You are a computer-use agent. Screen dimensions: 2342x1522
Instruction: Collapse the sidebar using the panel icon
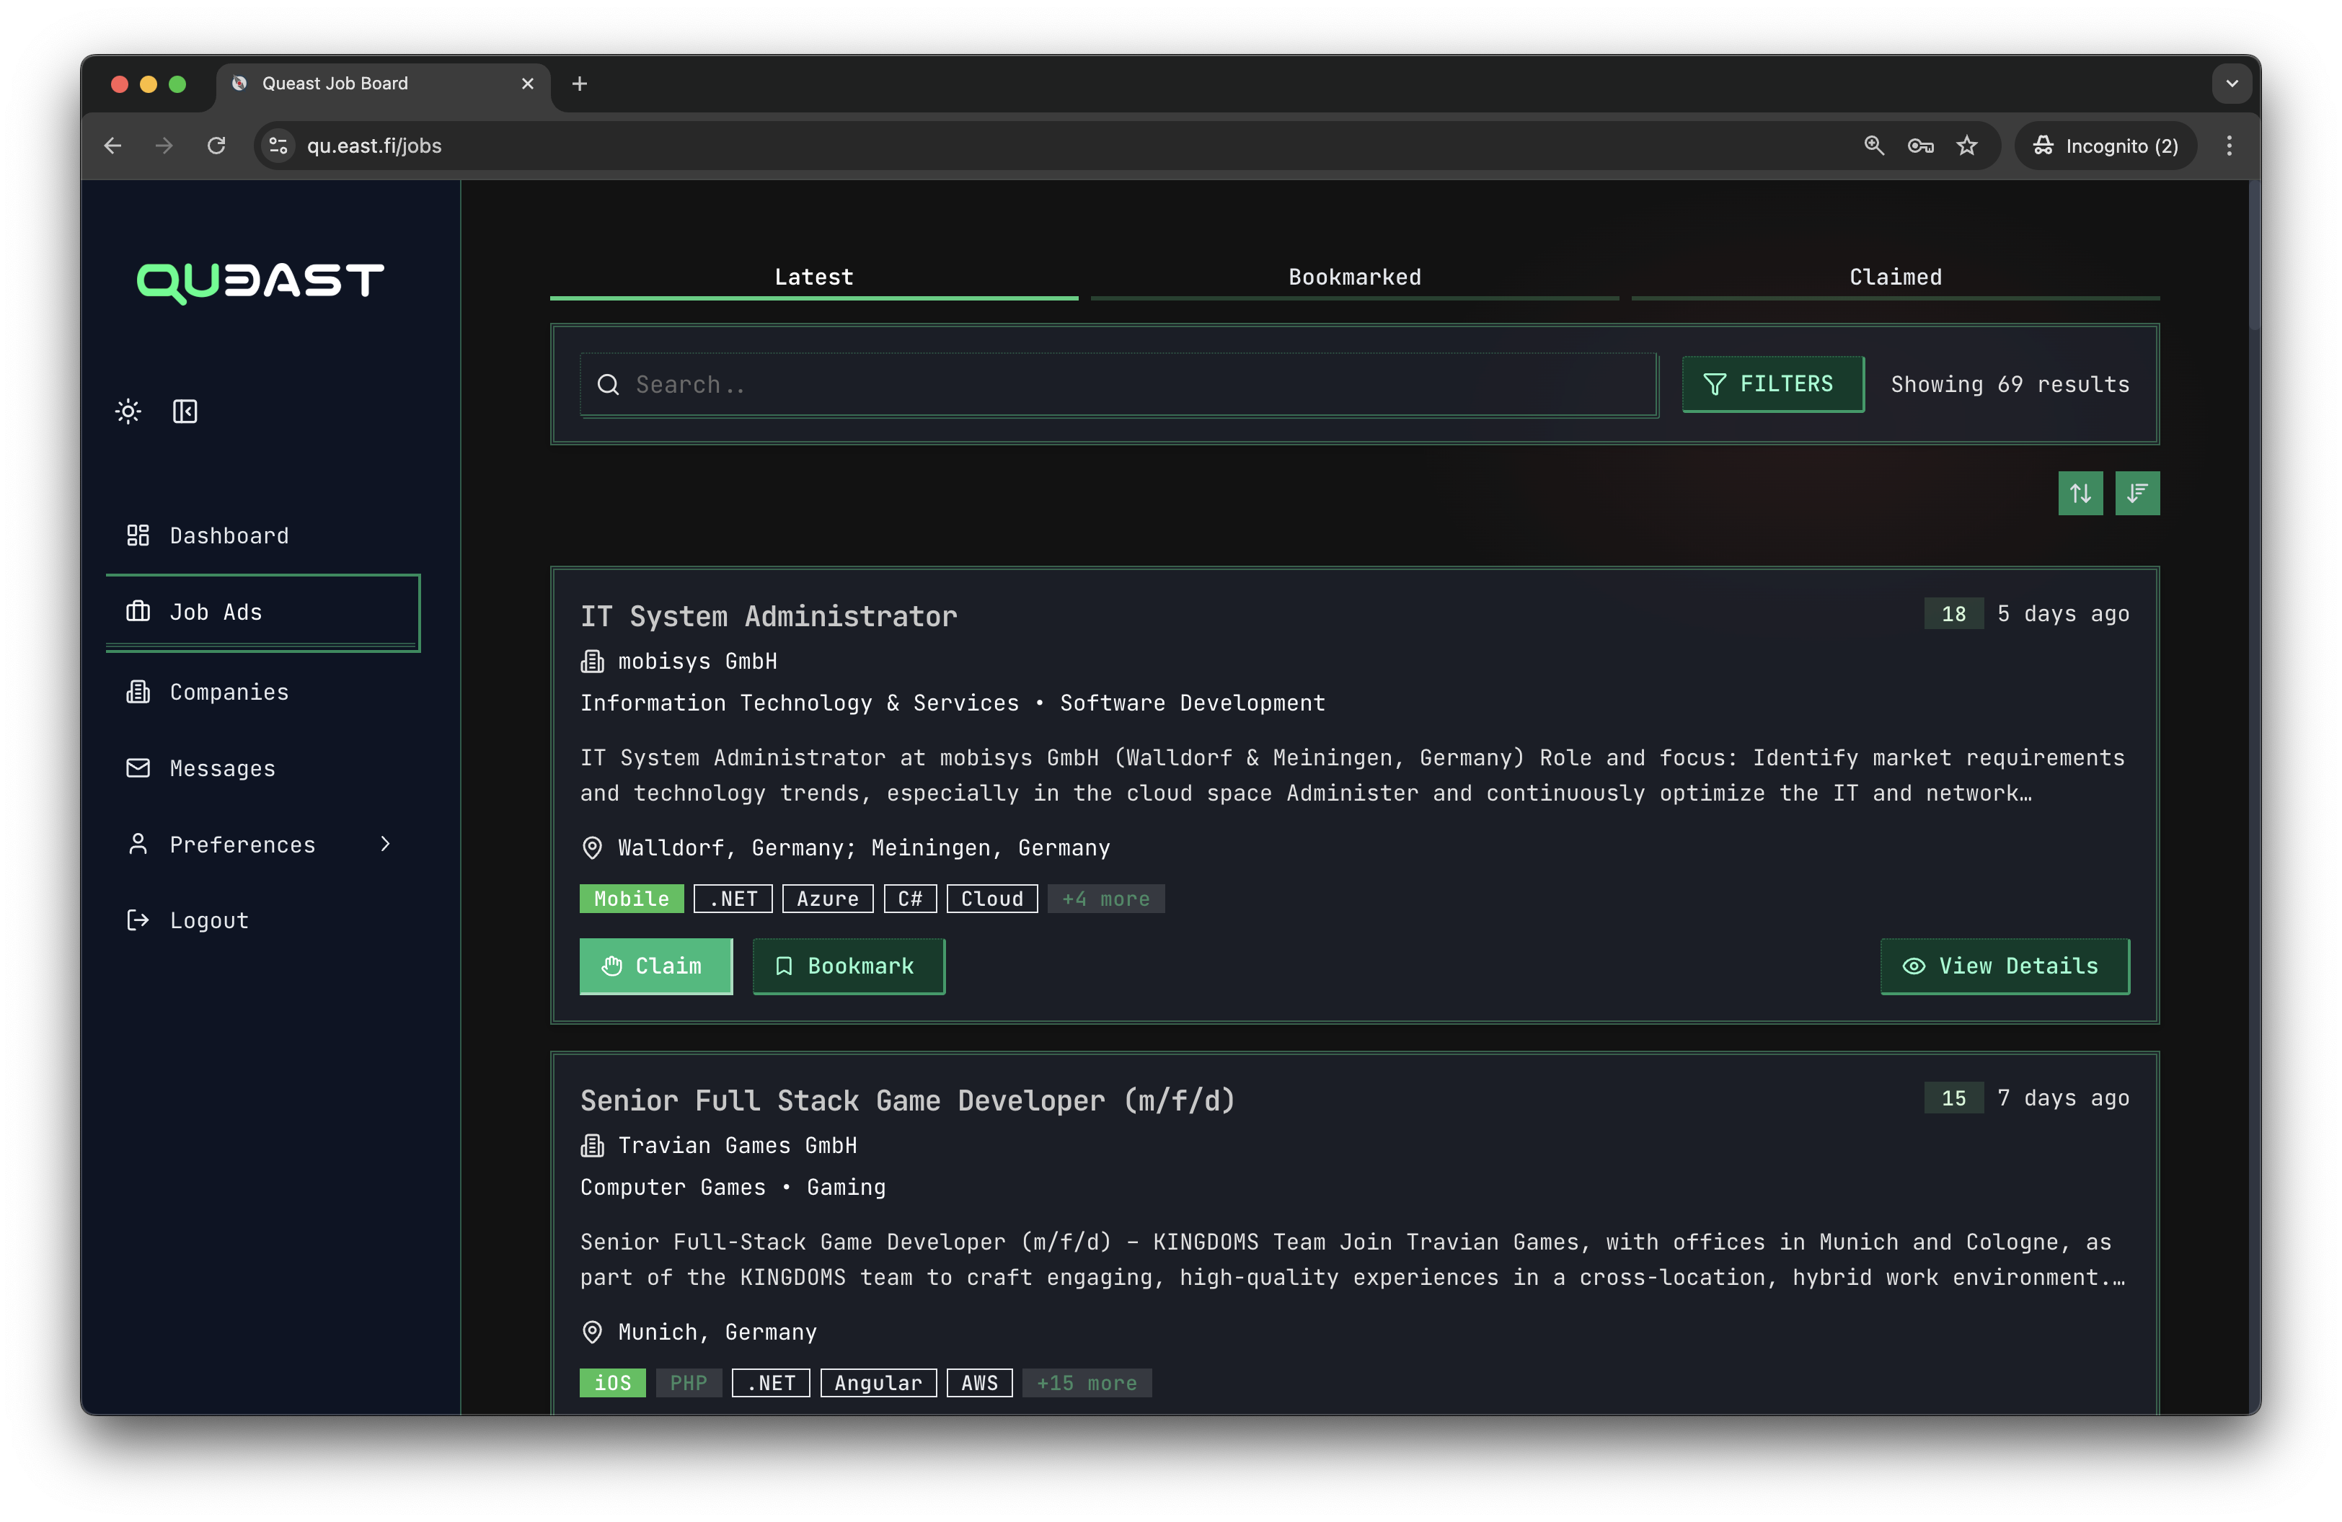point(185,411)
